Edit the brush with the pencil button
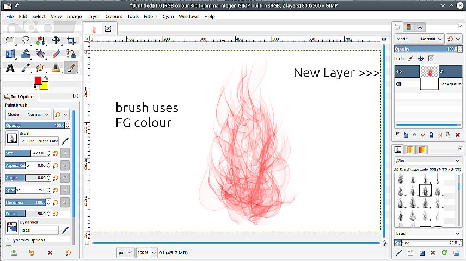The width and height of the screenshot is (466, 261). 65,141
